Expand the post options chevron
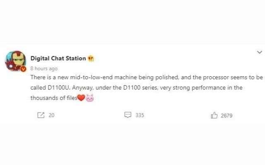 click(260, 52)
